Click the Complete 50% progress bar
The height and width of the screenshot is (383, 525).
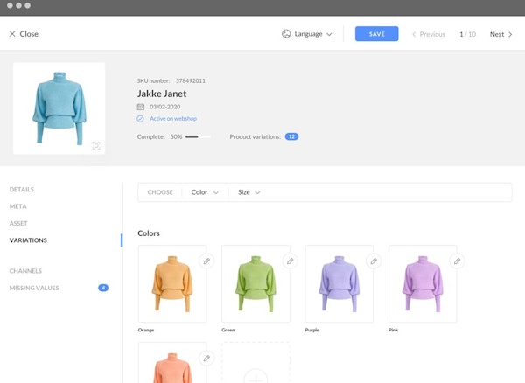(x=198, y=137)
